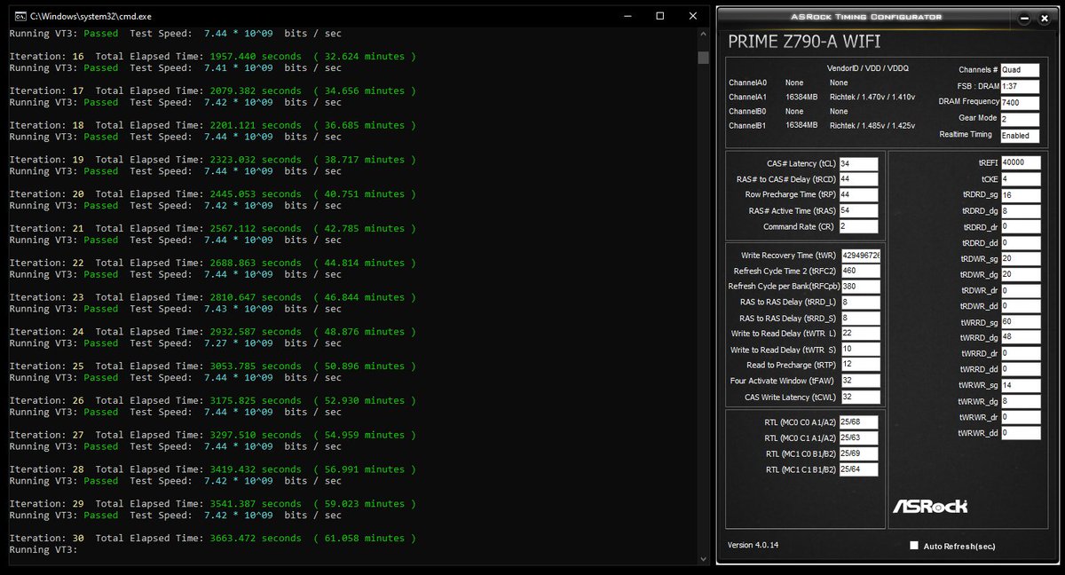Click the tRDRD_dg value field
1065x575 pixels.
click(1021, 211)
